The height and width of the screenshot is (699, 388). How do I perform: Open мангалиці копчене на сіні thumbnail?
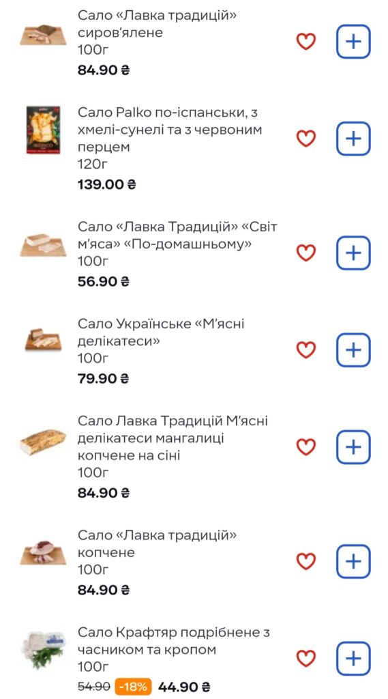pyautogui.click(x=43, y=442)
